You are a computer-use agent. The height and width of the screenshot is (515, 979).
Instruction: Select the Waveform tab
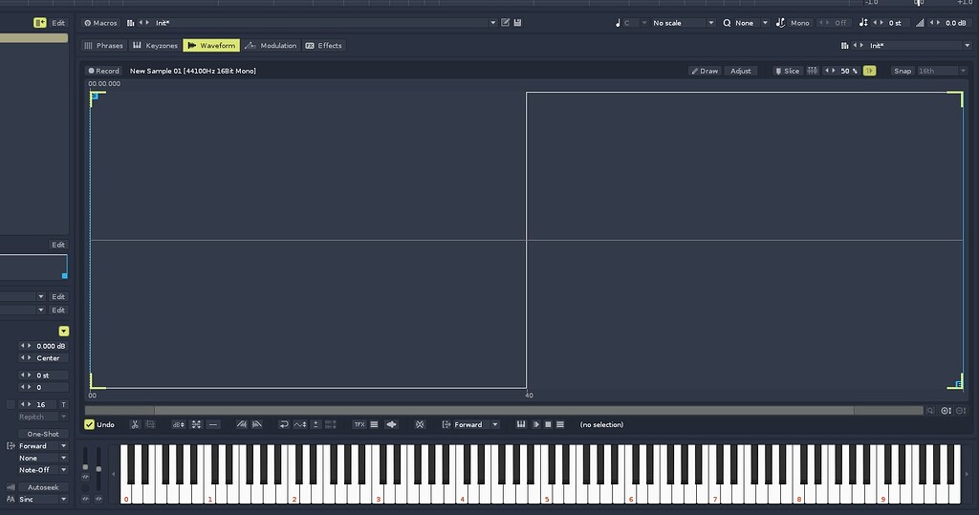[x=211, y=46]
